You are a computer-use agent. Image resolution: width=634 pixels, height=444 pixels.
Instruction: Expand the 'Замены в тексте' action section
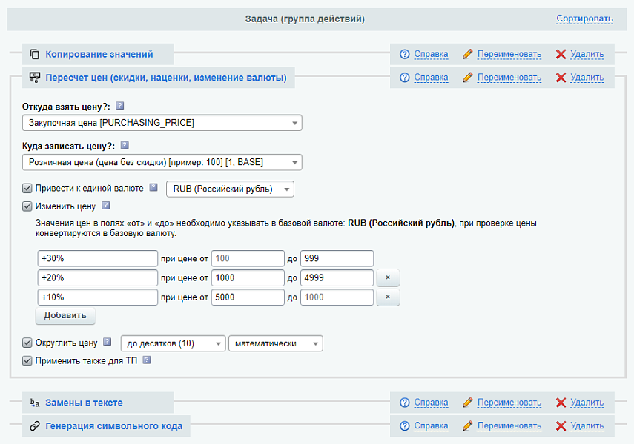coord(84,403)
